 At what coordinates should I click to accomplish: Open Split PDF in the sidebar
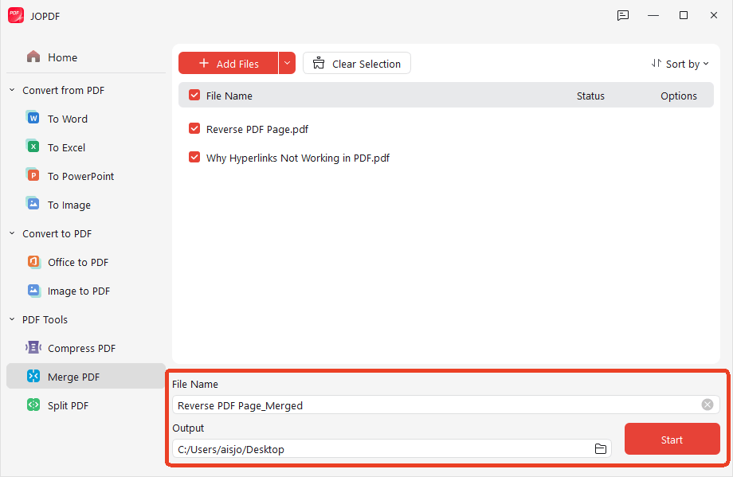86,405
